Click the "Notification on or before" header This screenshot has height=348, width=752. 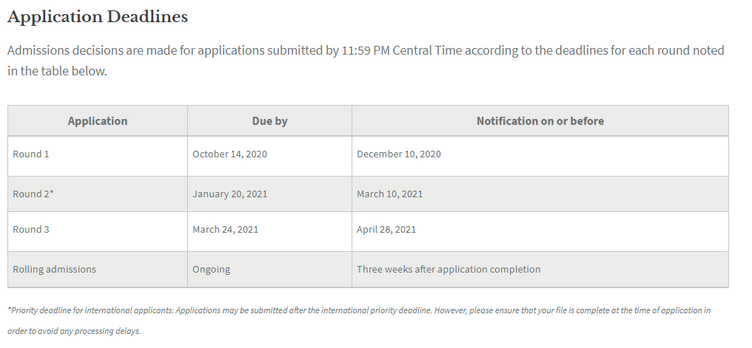click(540, 121)
